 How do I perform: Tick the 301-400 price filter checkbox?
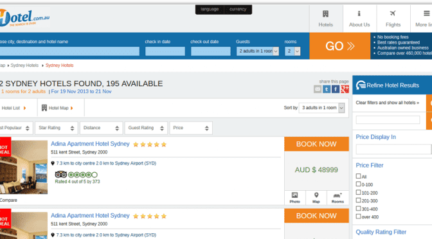358,208
